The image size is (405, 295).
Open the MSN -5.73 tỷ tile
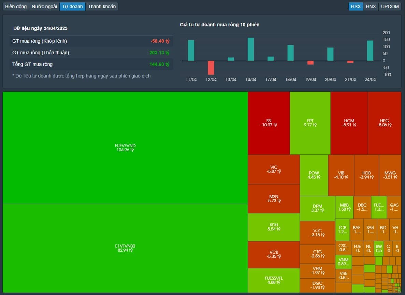274,199
